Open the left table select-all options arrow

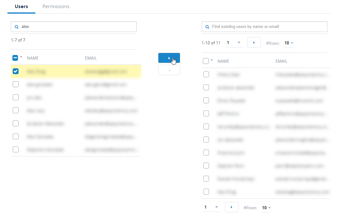pos(21,57)
